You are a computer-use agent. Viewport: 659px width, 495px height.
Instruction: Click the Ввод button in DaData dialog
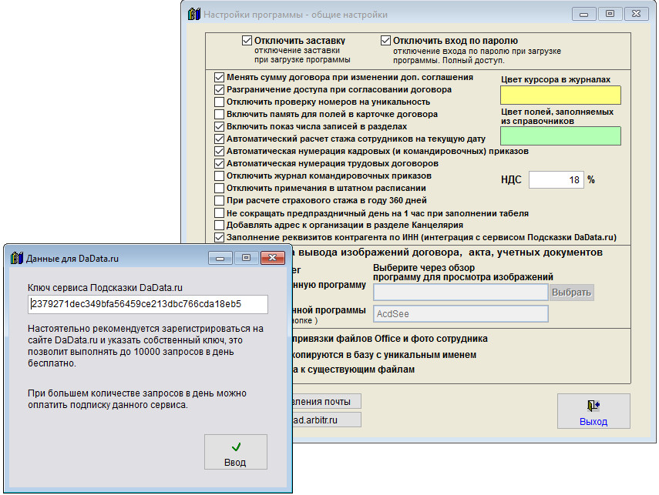tap(236, 452)
